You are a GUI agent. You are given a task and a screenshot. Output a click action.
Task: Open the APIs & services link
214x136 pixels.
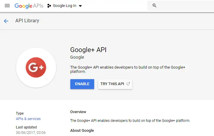[x=28, y=119]
